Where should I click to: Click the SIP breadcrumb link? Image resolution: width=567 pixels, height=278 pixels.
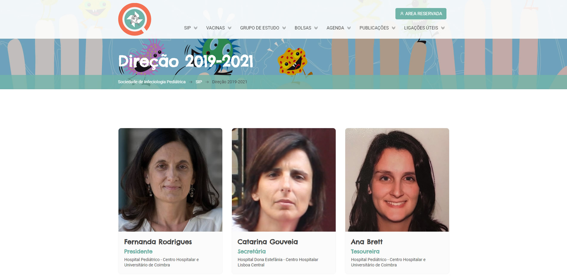click(199, 82)
